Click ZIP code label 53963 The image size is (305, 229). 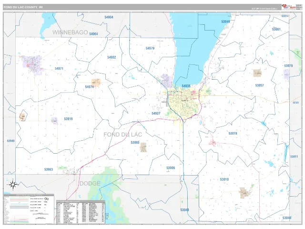pos(49,169)
